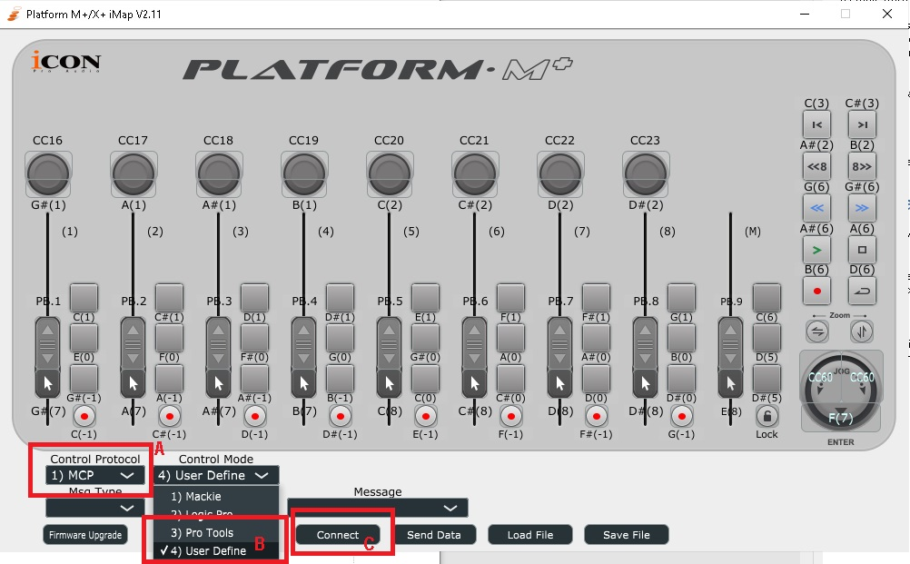Click the loop button labeled D(6)

point(862,291)
